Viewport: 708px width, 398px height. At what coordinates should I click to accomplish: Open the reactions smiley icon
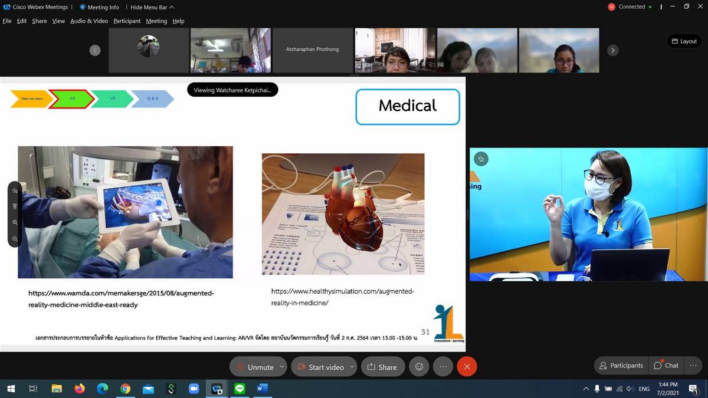(x=419, y=367)
